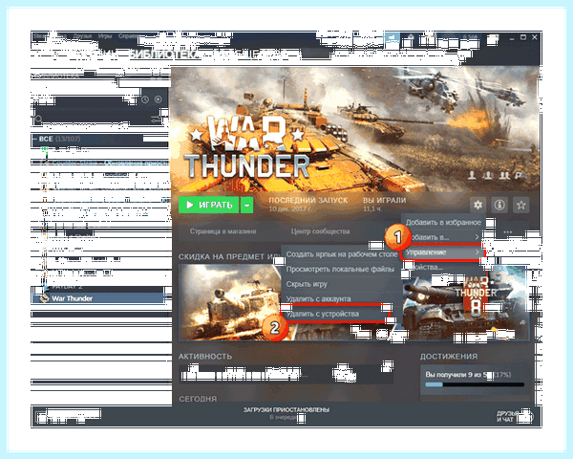Open Страница в магазине link
This screenshot has width=573, height=459.
click(223, 231)
